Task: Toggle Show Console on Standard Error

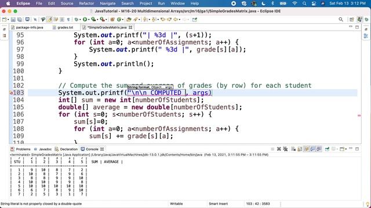Action: 319,149
